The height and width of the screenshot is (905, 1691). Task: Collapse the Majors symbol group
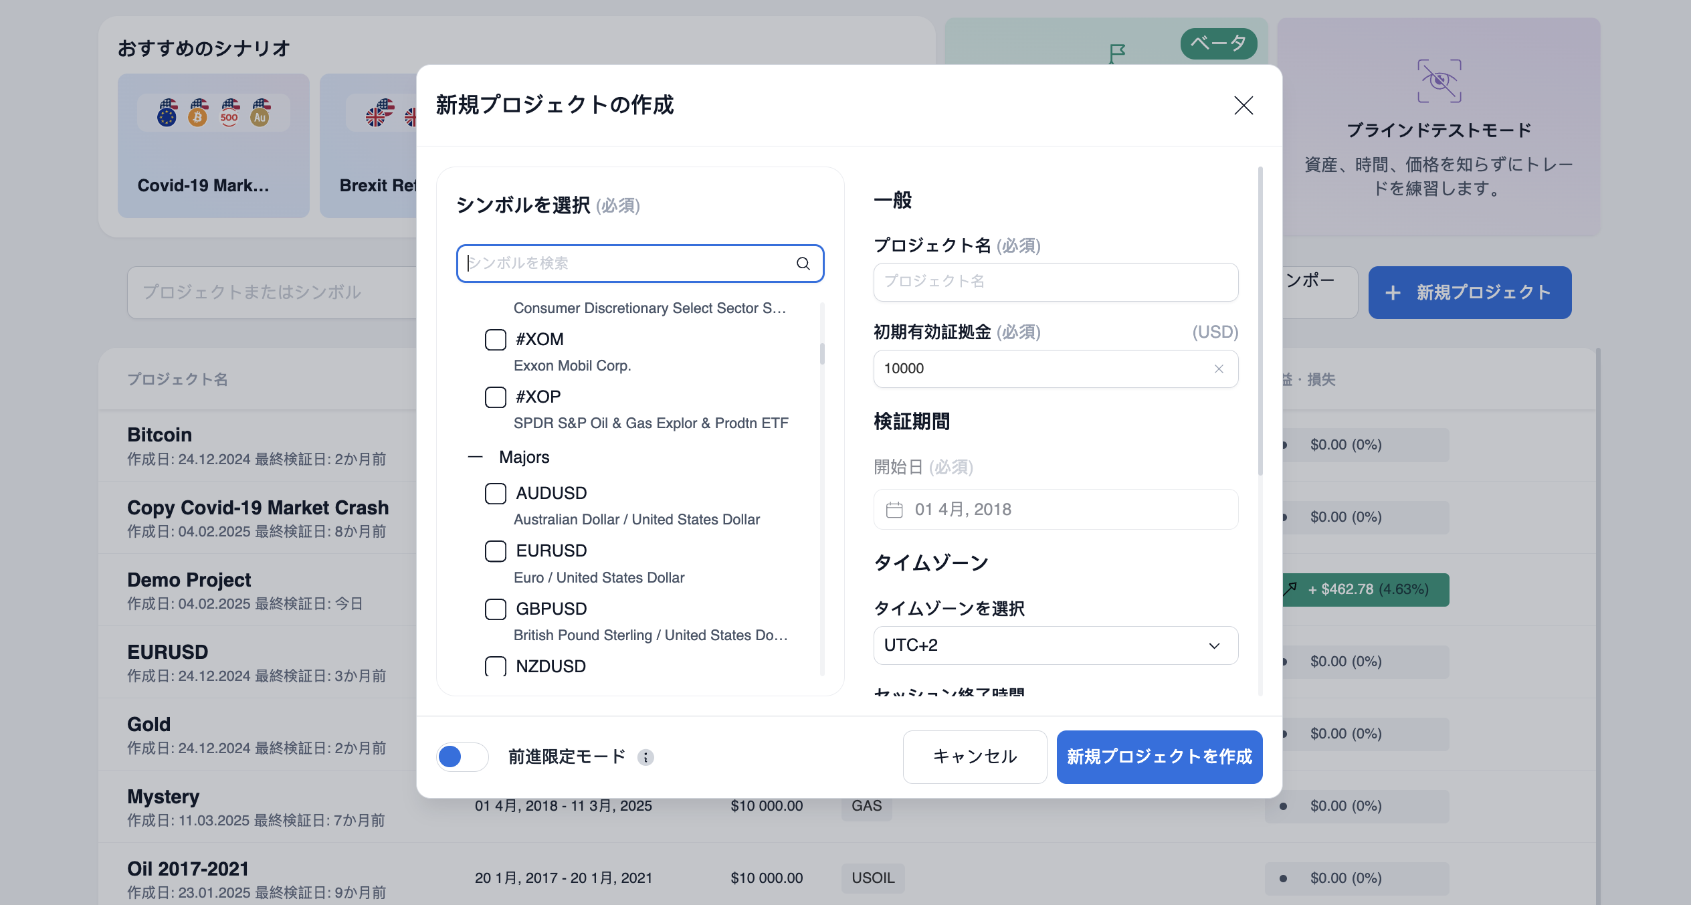(474, 456)
